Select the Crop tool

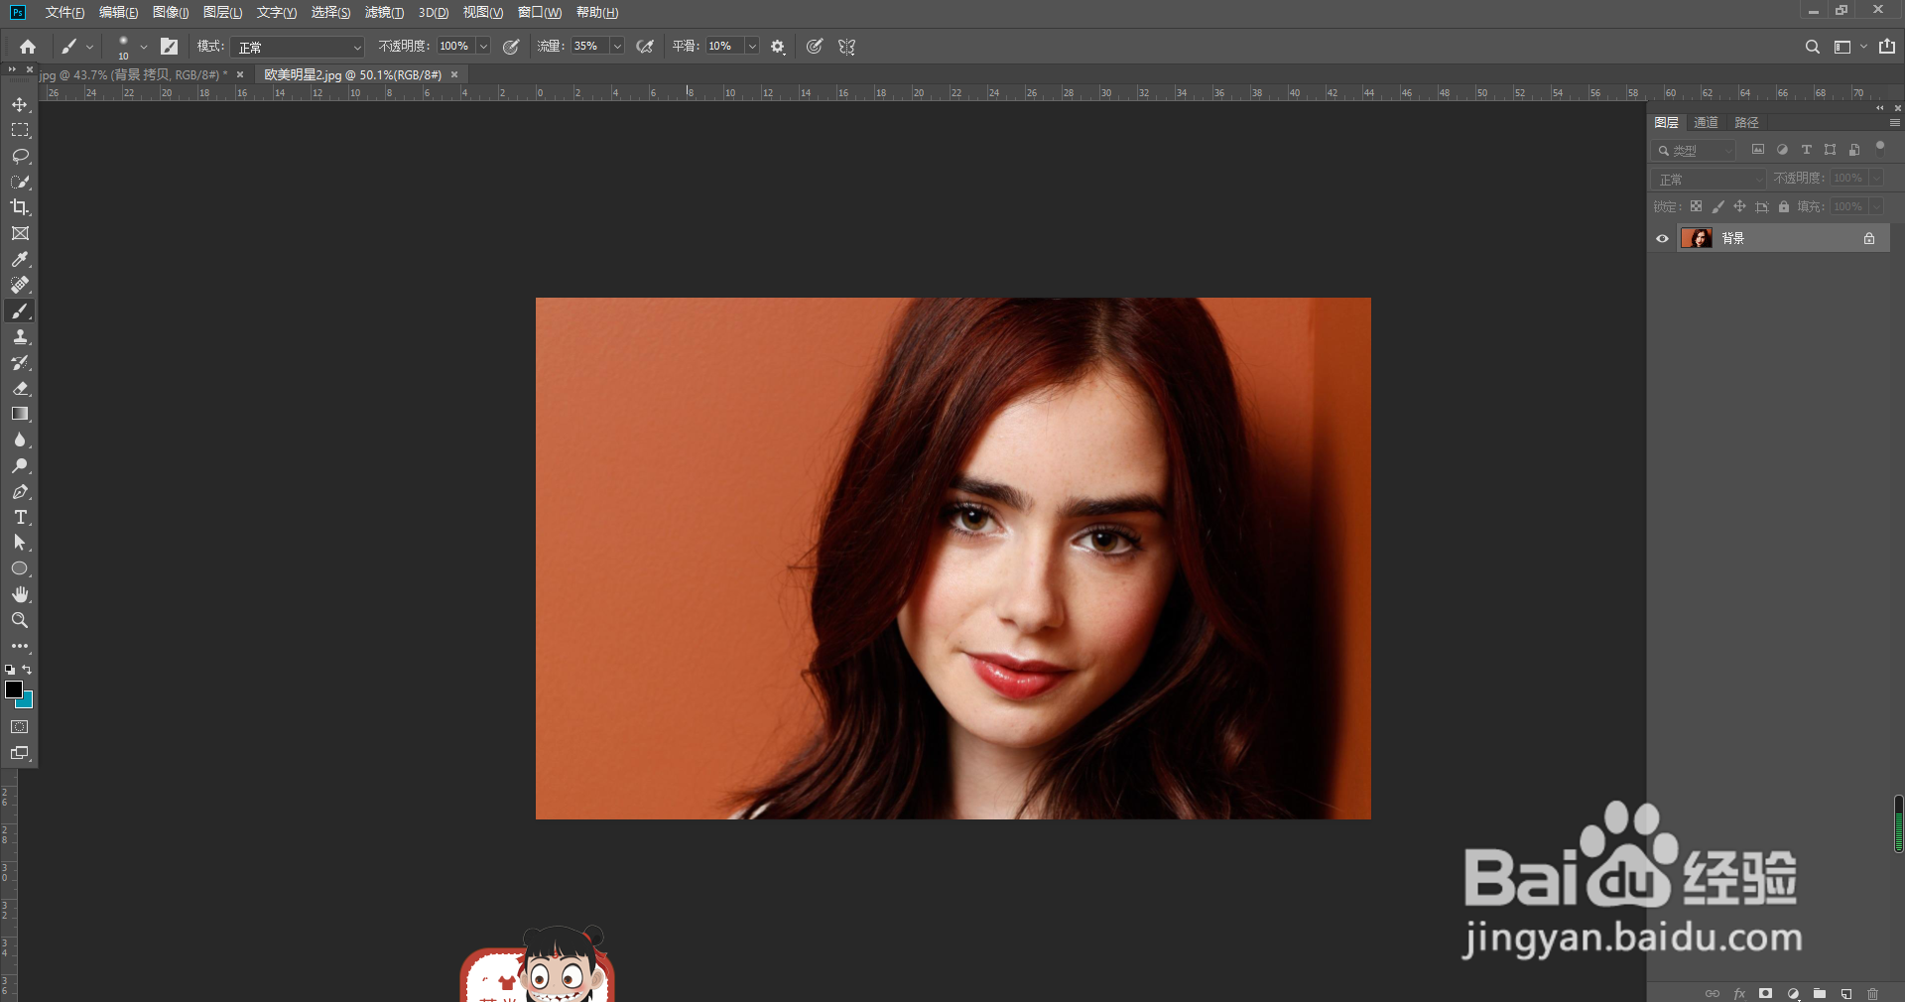pos(20,207)
